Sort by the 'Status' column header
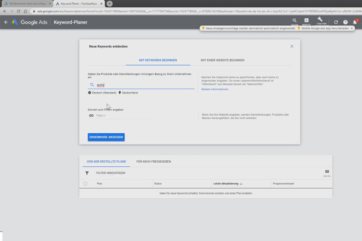The height and width of the screenshot is (241, 362). click(158, 184)
